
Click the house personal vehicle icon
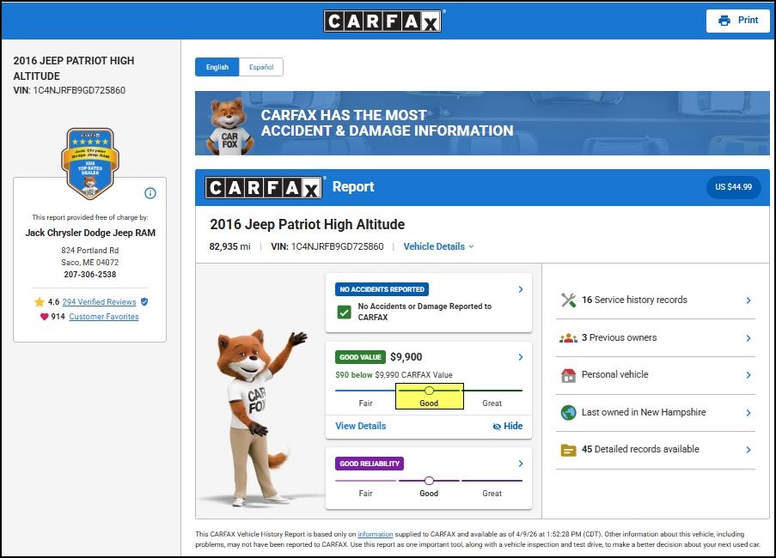568,375
